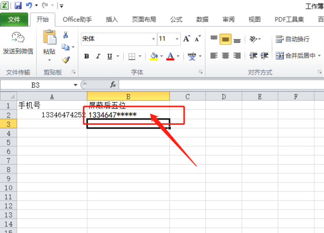Switch to the 开始 tab
The height and width of the screenshot is (233, 324).
click(x=43, y=19)
